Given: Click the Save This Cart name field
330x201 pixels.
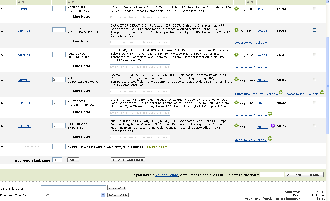Looking at the screenshot, I should tap(73, 188).
